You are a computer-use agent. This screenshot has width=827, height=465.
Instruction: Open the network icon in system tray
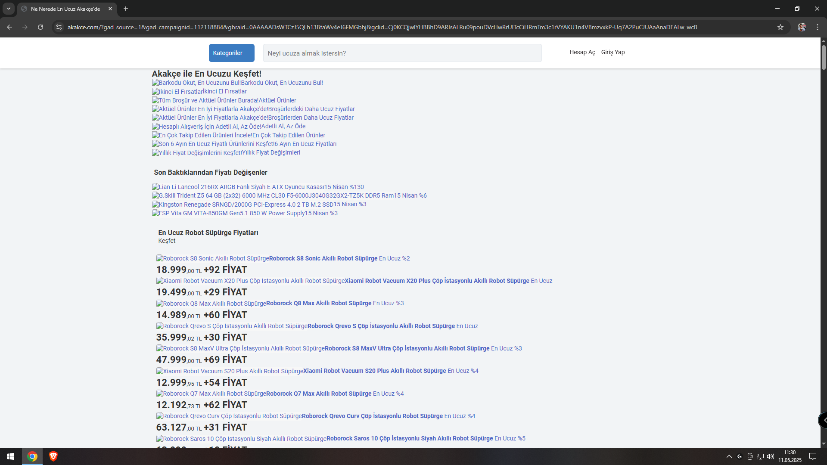pyautogui.click(x=760, y=456)
